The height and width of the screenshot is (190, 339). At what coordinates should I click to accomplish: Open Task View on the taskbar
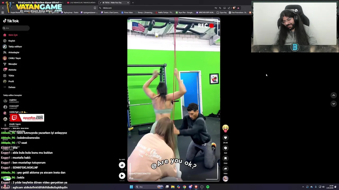pos(167,187)
